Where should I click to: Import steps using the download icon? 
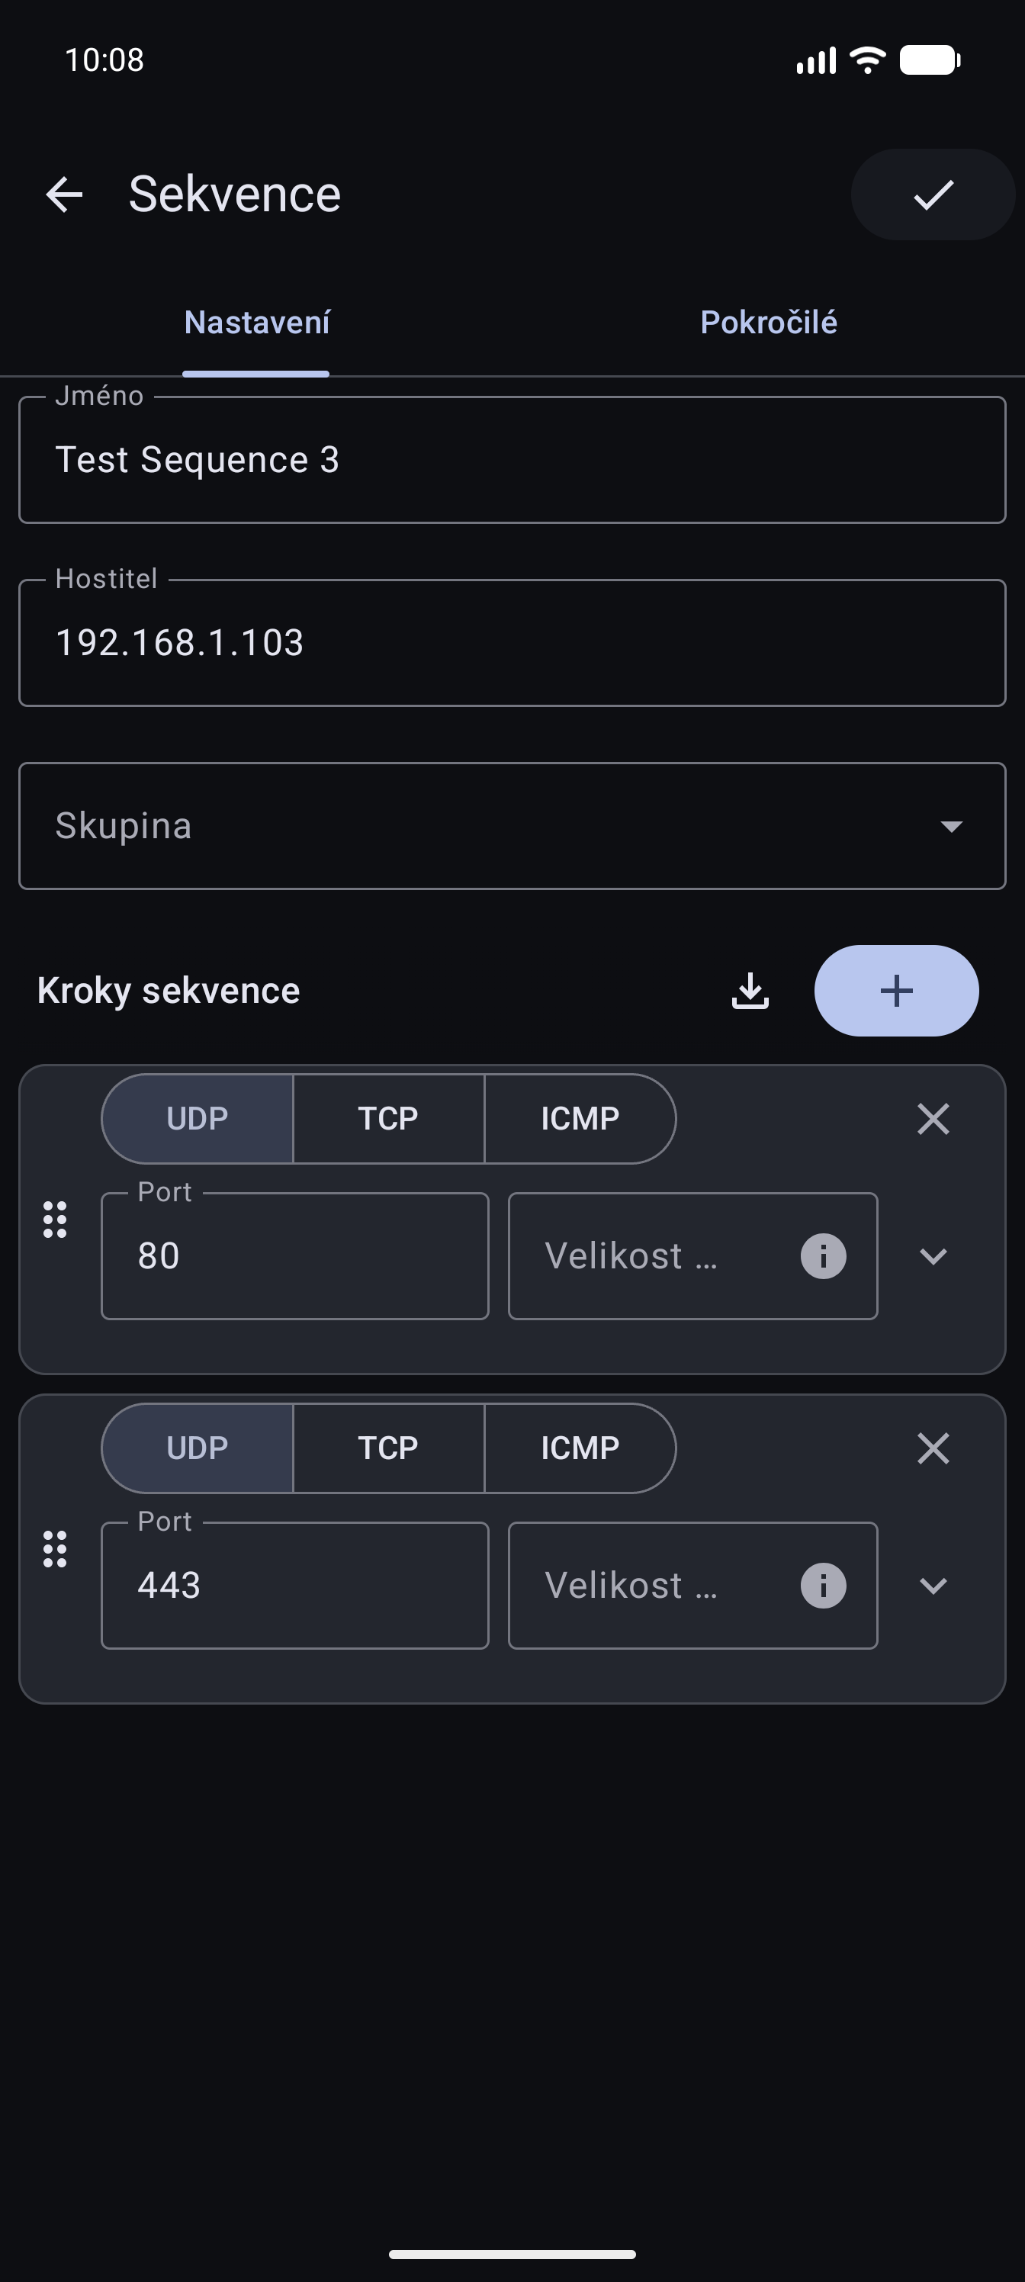pos(750,991)
